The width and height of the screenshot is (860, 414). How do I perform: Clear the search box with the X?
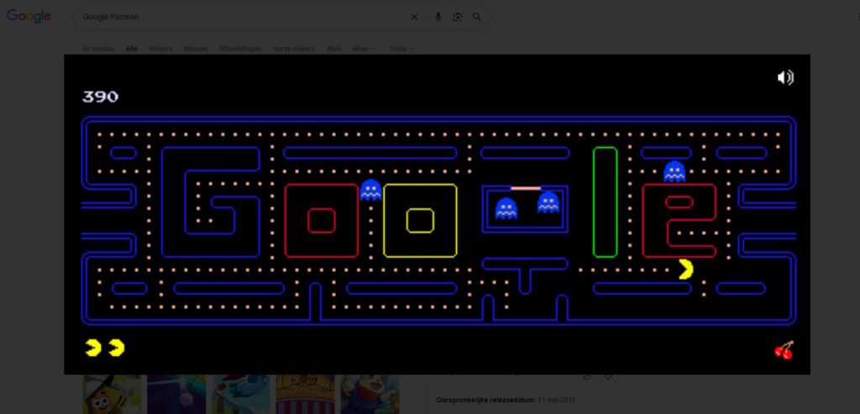click(x=415, y=17)
